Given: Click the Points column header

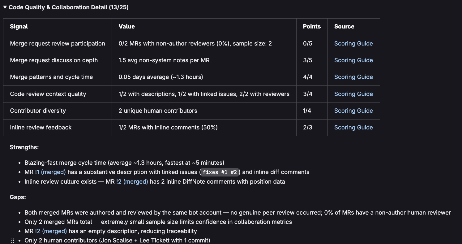Looking at the screenshot, I should [312, 27].
